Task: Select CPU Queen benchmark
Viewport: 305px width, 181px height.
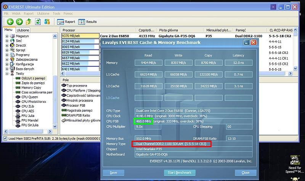Action: (x=30, y=97)
